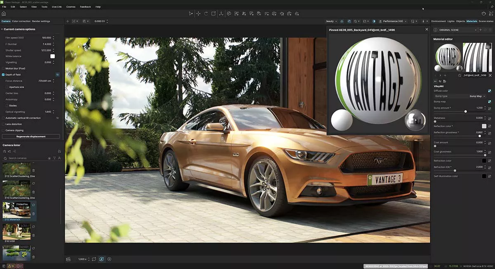Click the Reflection color swatch
Screen dimensions: 495x269
click(484, 126)
